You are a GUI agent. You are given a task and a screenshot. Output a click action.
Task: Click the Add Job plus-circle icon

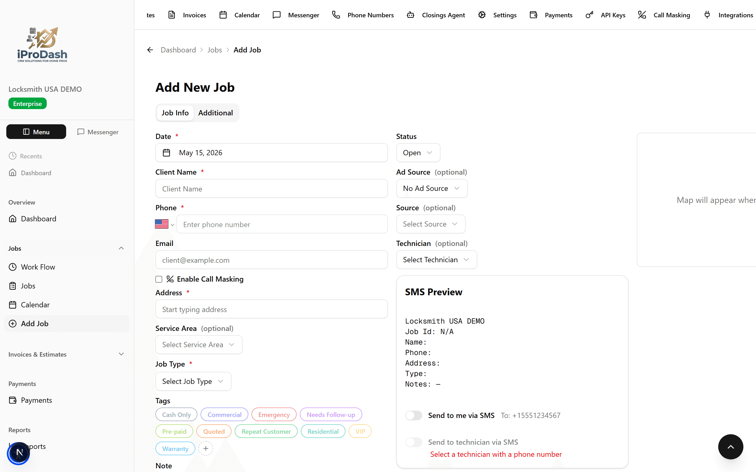(13, 323)
